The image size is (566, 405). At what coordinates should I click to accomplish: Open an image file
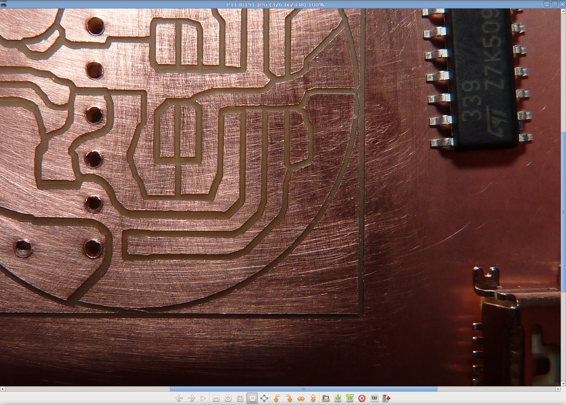(326, 399)
